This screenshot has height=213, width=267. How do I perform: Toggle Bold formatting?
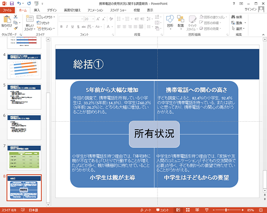click(61, 27)
